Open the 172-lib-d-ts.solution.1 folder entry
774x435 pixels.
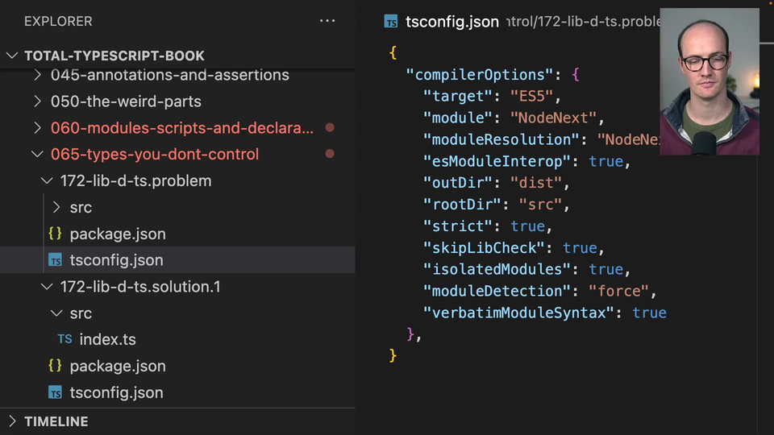pyautogui.click(x=139, y=287)
